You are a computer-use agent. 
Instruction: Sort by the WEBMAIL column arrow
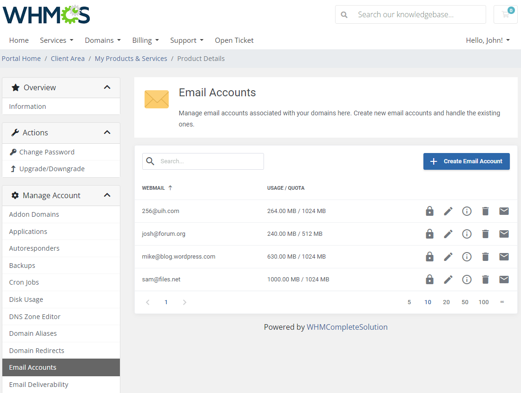click(x=171, y=188)
